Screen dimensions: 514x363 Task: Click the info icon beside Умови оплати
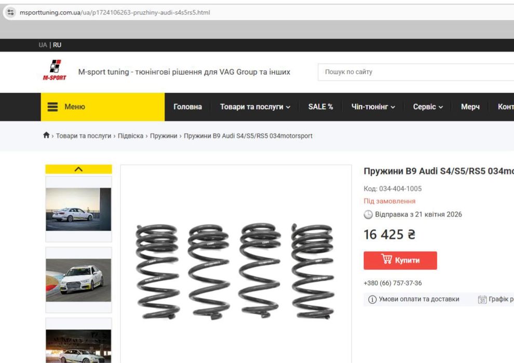[x=372, y=300]
